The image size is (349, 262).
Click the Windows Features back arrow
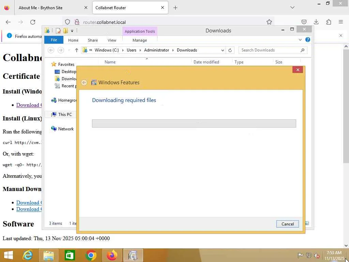point(84,83)
